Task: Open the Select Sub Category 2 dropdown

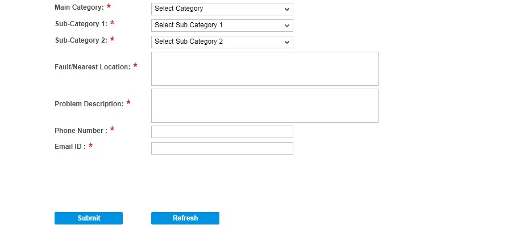Action: (x=222, y=42)
